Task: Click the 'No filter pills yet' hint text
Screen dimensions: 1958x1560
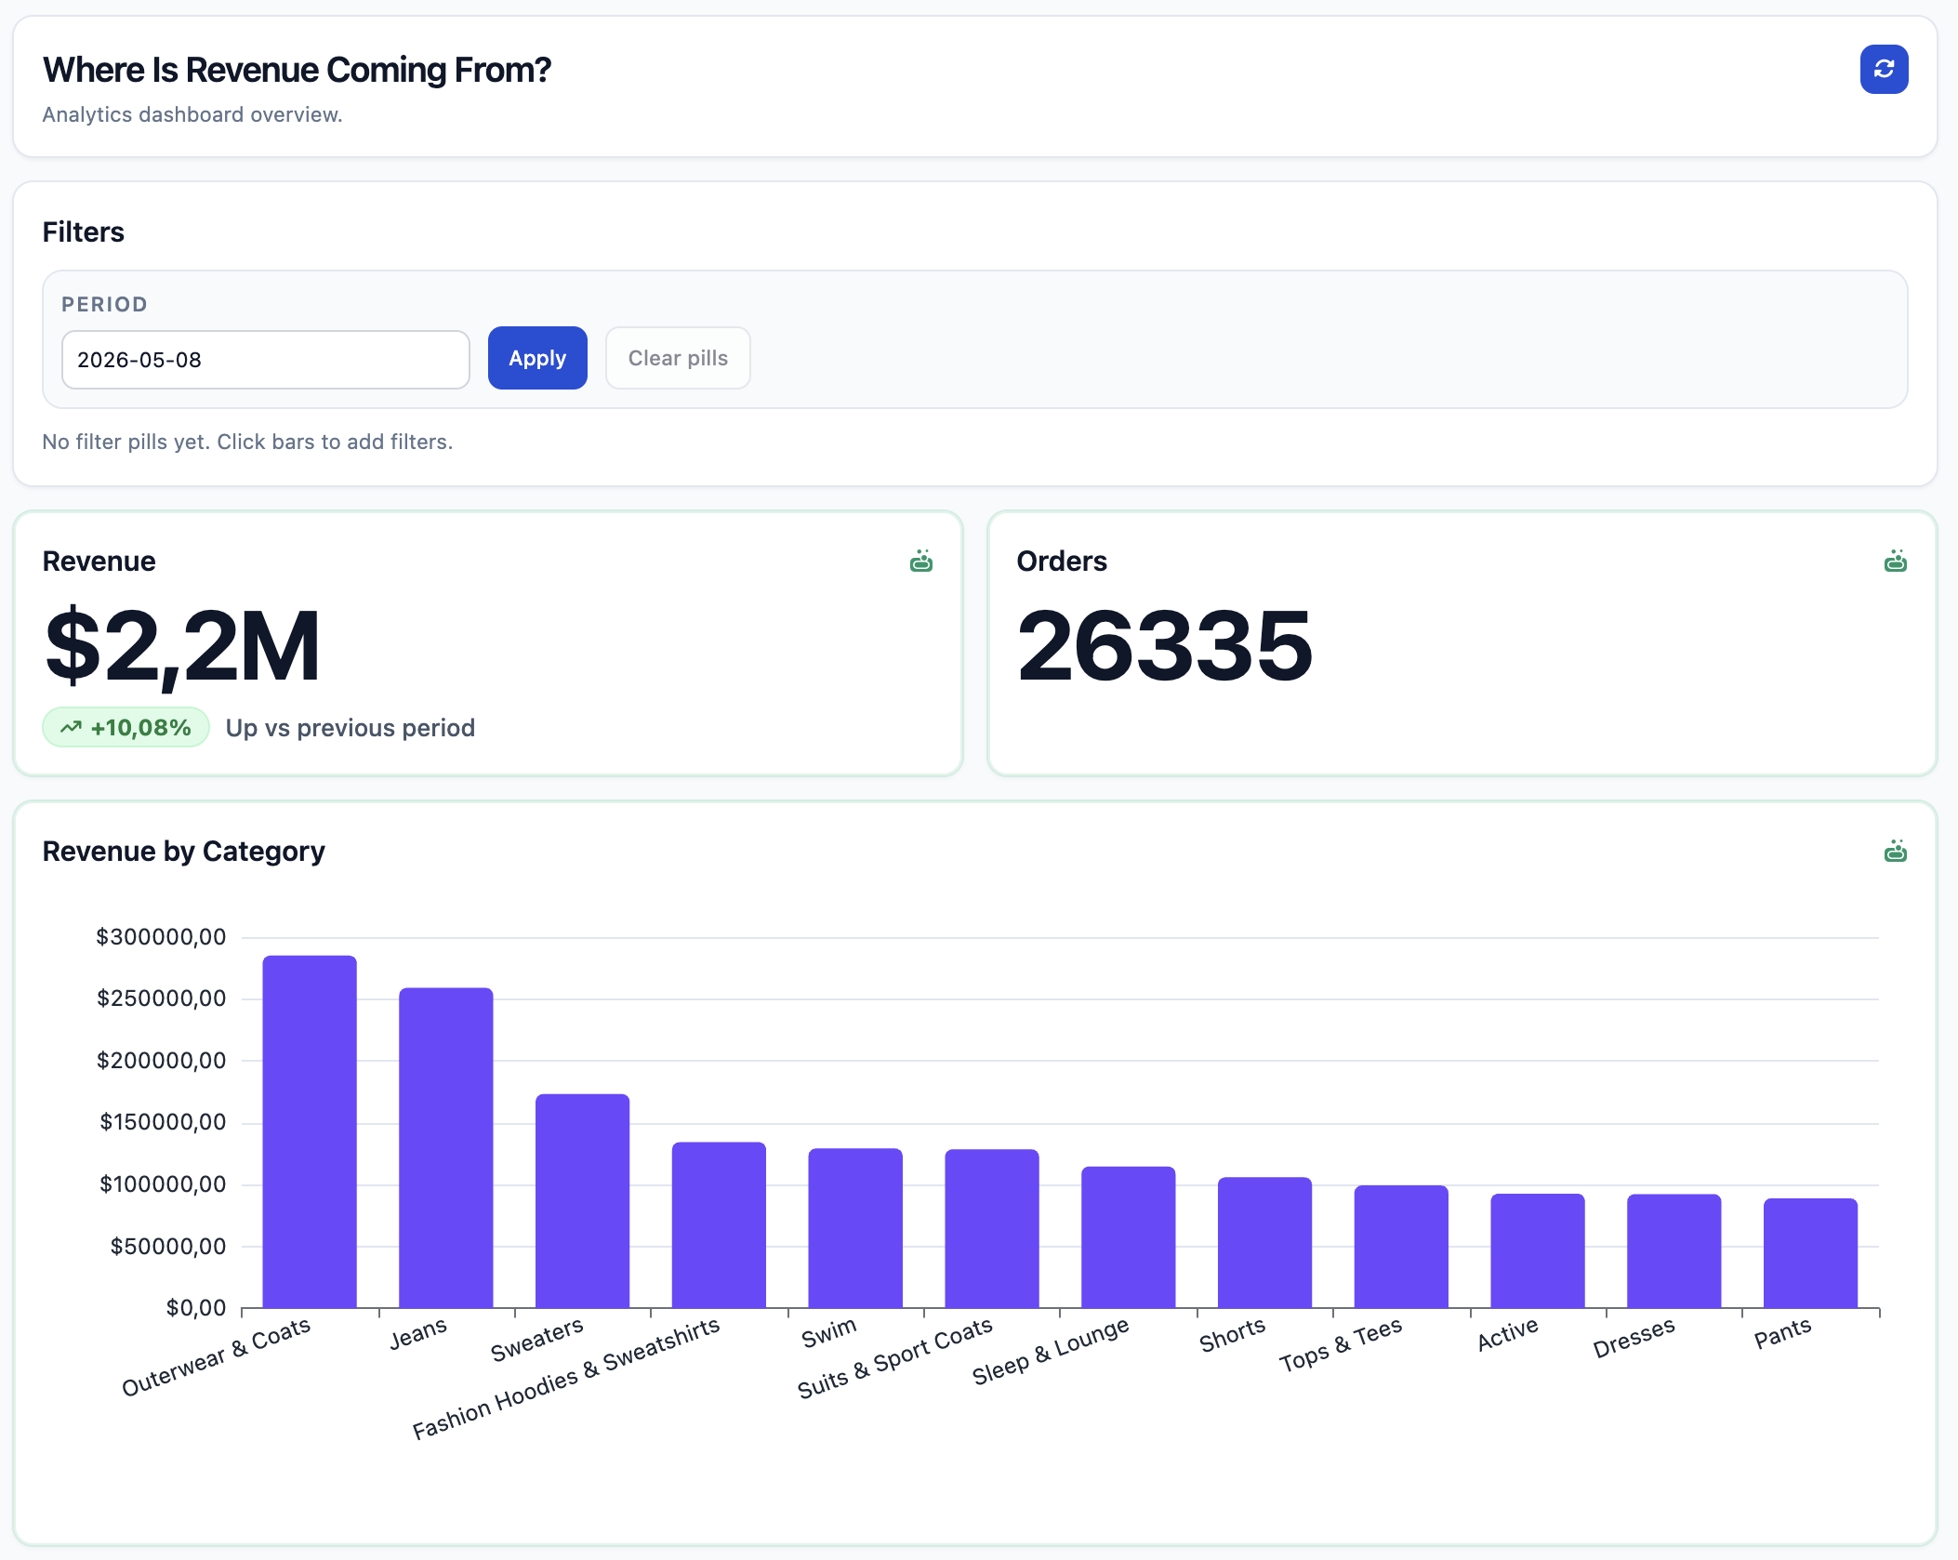Action: [247, 442]
